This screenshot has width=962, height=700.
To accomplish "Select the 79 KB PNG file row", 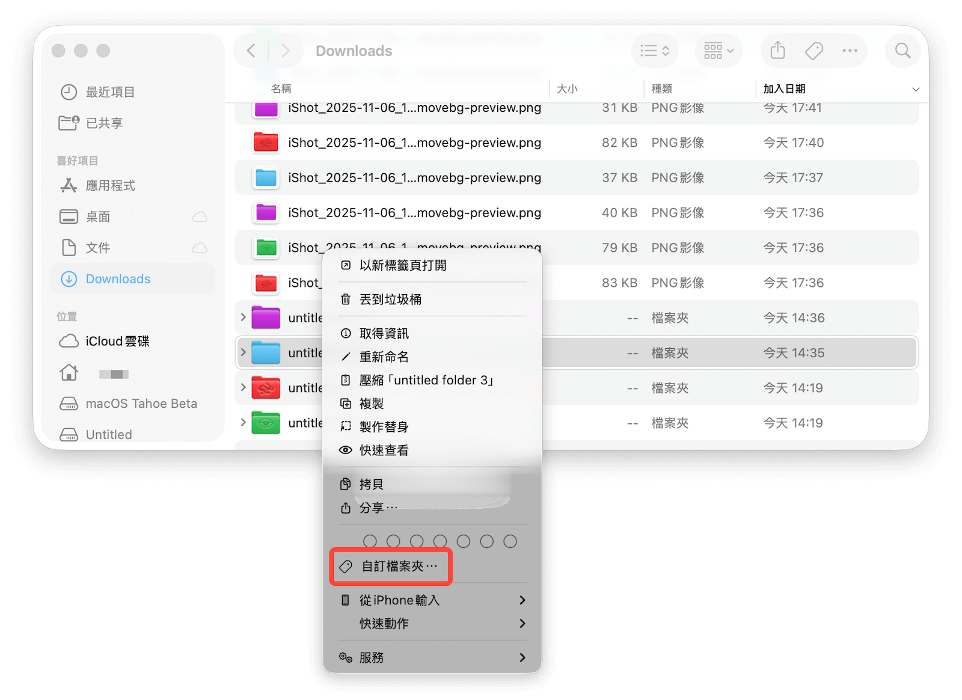I will coord(577,248).
